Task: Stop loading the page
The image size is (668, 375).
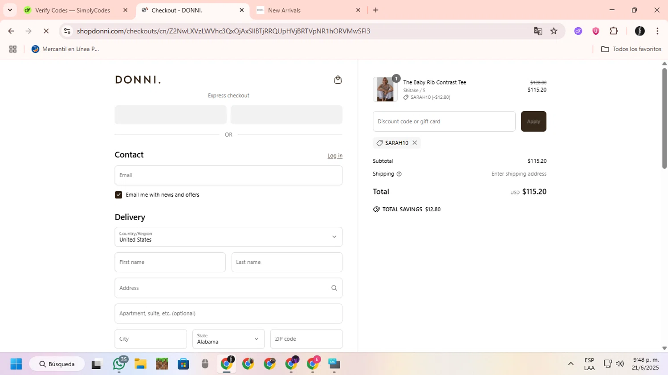Action: [46, 31]
